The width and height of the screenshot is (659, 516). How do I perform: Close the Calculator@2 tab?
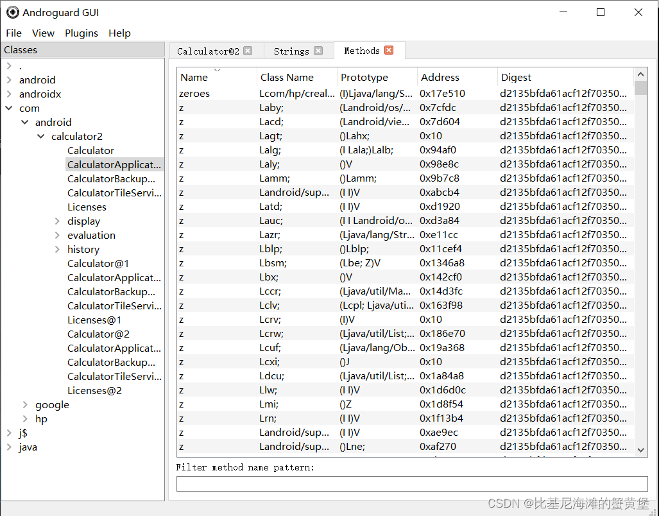249,51
